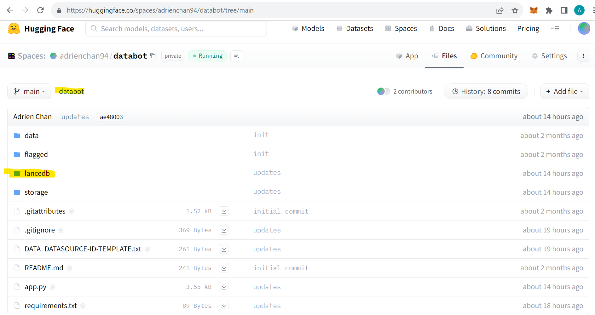View the 2 contributors list
The height and width of the screenshot is (315, 595).
405,91
